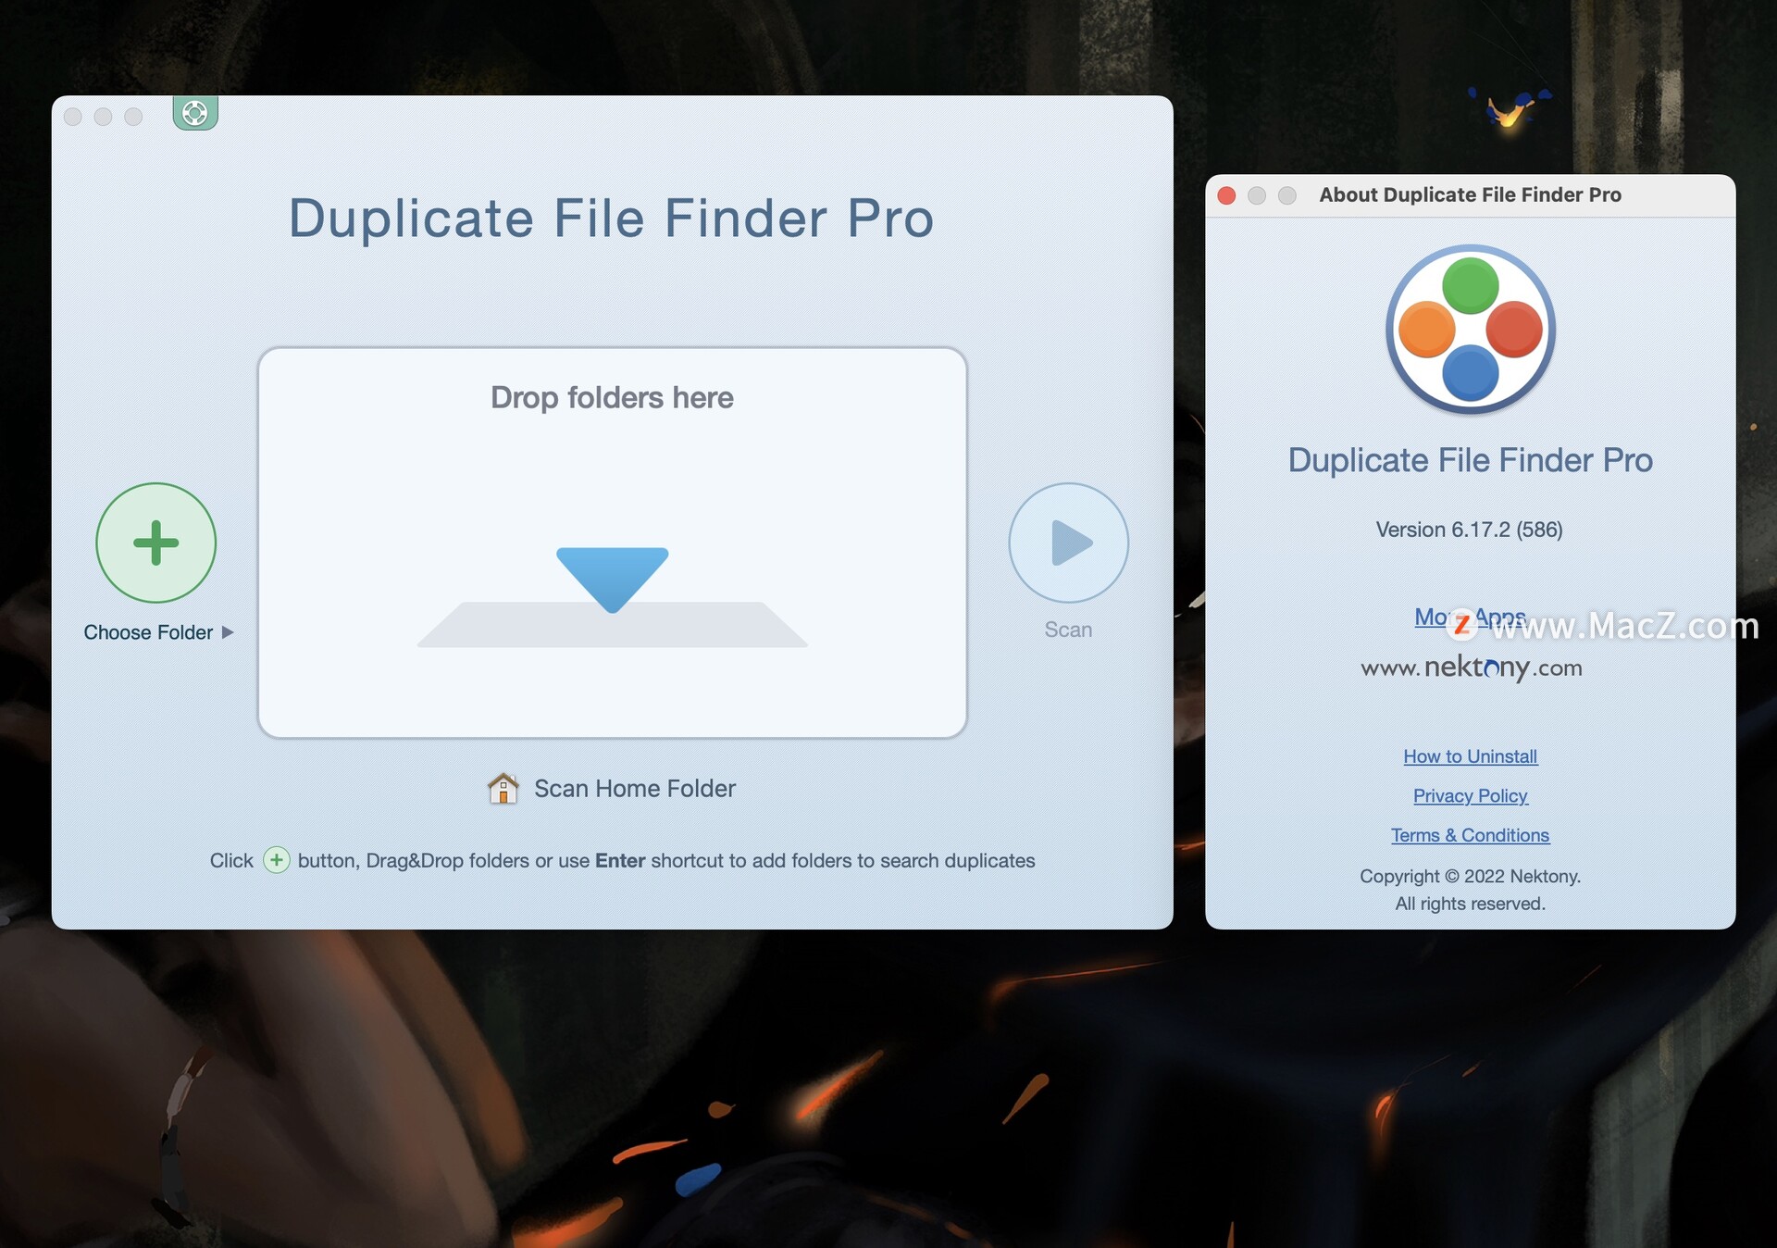This screenshot has width=1777, height=1248.
Task: Click the house icon for home scan
Action: click(x=503, y=788)
